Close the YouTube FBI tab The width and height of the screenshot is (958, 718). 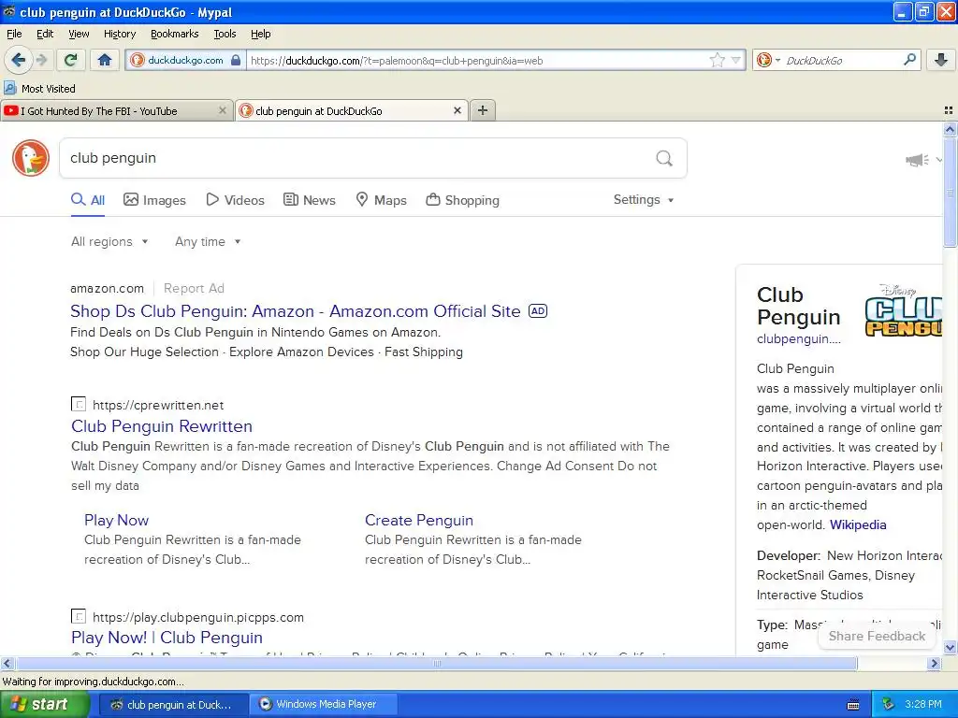pyautogui.click(x=223, y=110)
